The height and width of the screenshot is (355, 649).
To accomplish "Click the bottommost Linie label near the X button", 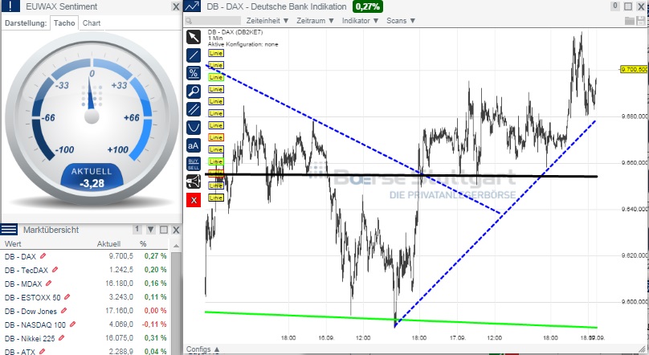I will pos(216,198).
